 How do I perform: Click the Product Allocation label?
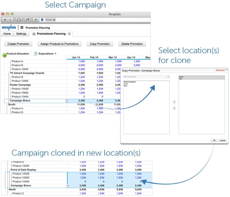tap(18, 54)
